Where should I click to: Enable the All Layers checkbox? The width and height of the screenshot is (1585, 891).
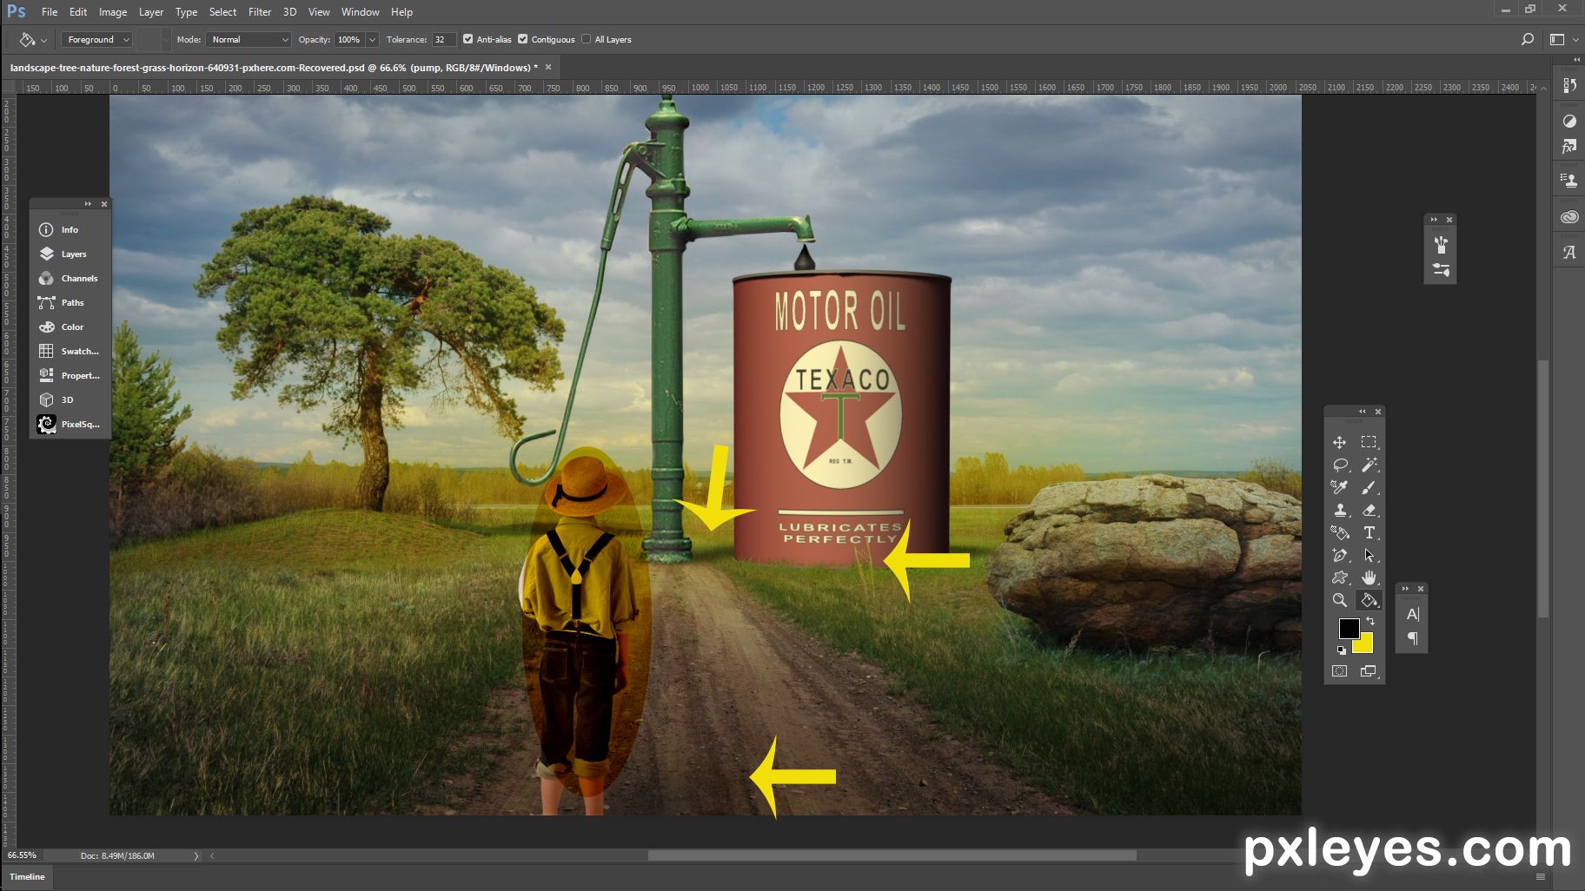[587, 39]
